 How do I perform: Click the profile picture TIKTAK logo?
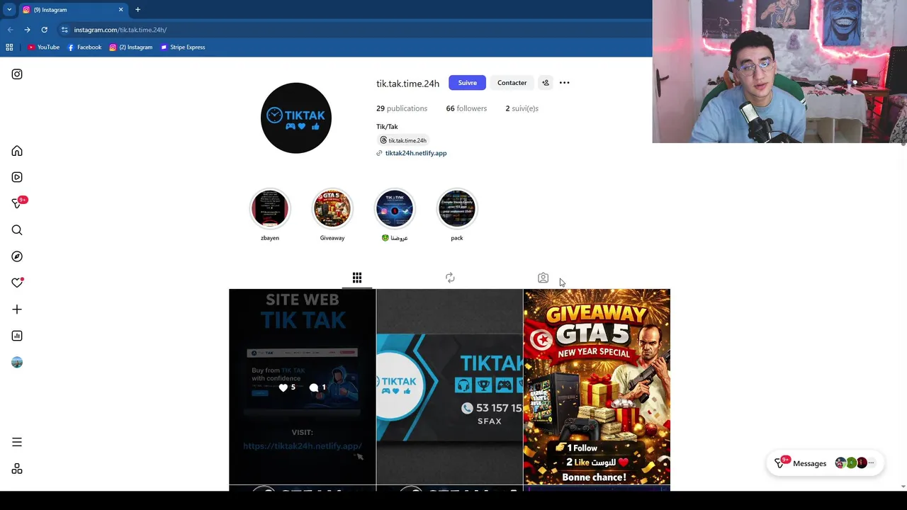pos(296,118)
